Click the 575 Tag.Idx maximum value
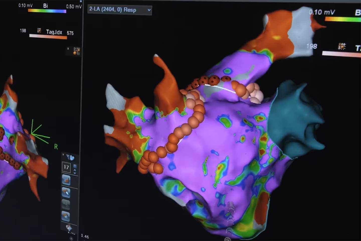The image size is (361, 241). (70, 33)
